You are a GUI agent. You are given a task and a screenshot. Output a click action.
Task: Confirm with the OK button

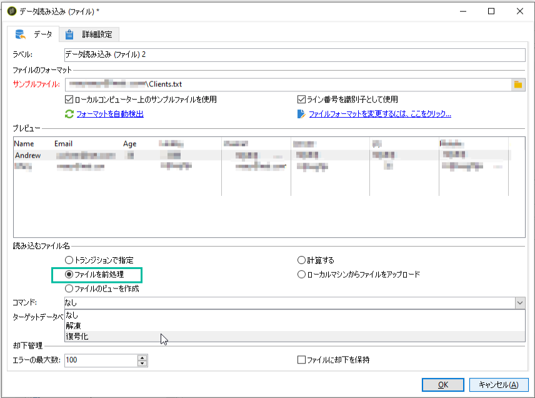click(443, 385)
